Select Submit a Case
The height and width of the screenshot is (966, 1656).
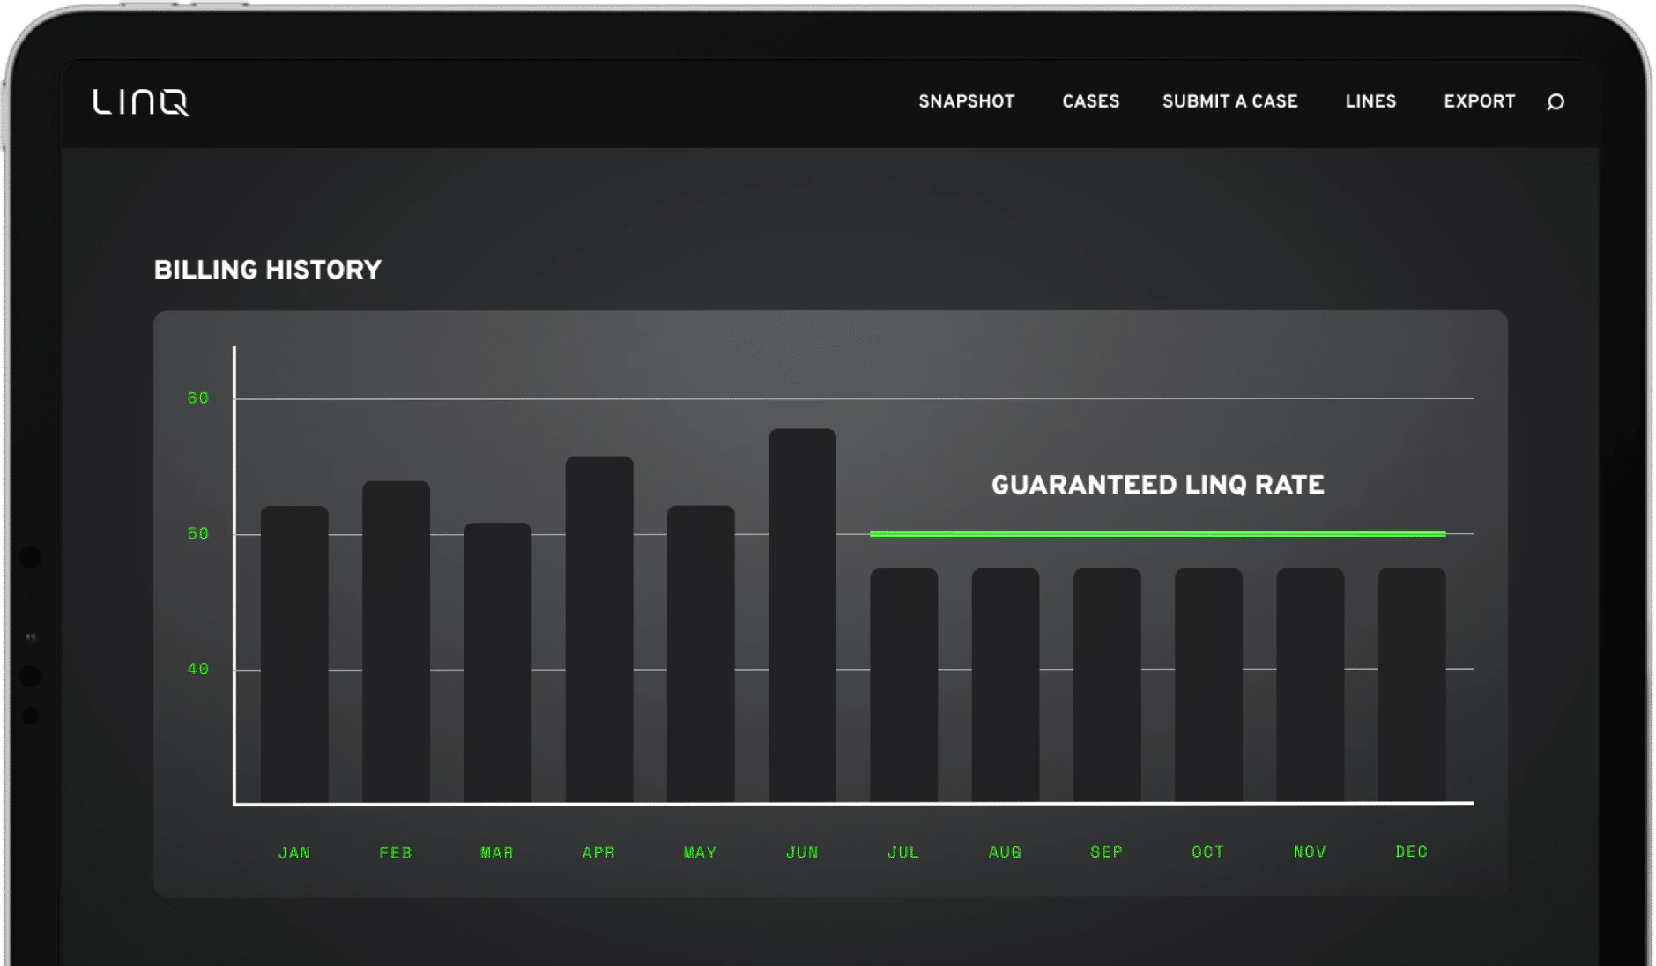[x=1229, y=102]
